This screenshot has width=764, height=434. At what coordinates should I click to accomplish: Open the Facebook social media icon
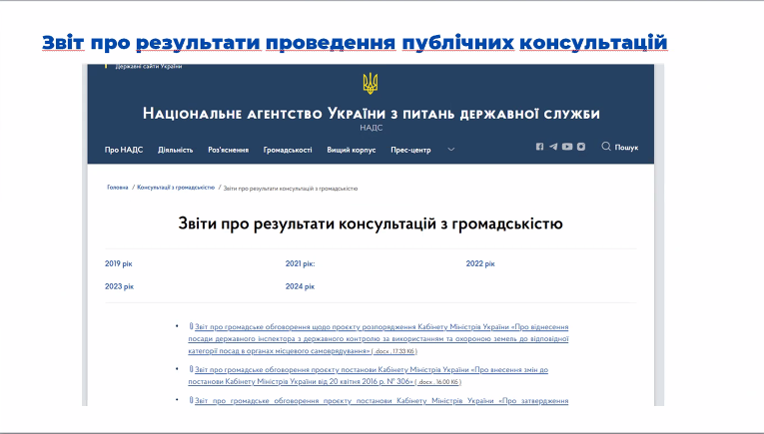540,148
